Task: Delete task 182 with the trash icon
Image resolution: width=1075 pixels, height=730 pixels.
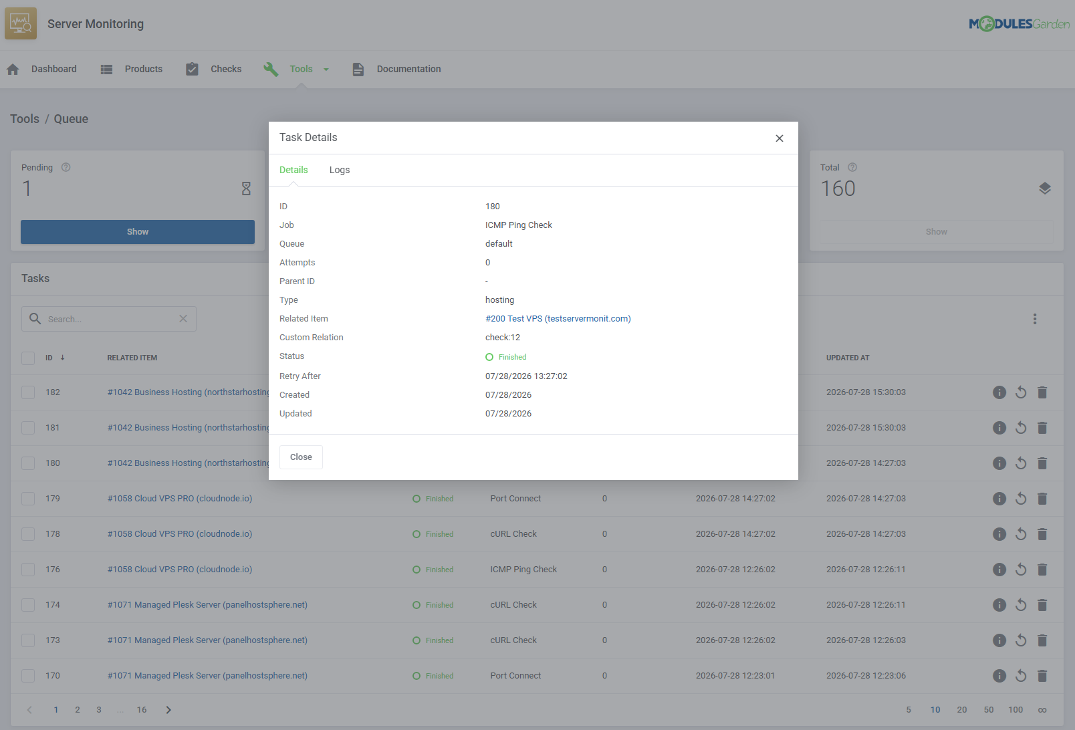Action: tap(1042, 392)
